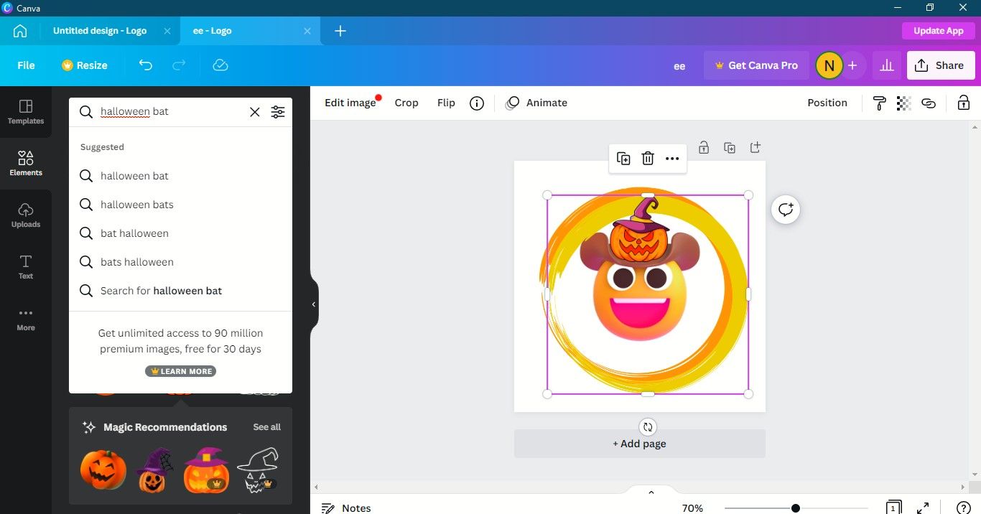This screenshot has height=514, width=981.
Task: Open the Templates sidebar panel
Action: click(x=26, y=112)
